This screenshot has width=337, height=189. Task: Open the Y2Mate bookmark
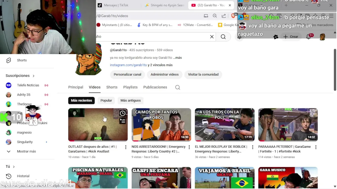pyautogui.click(x=195, y=25)
